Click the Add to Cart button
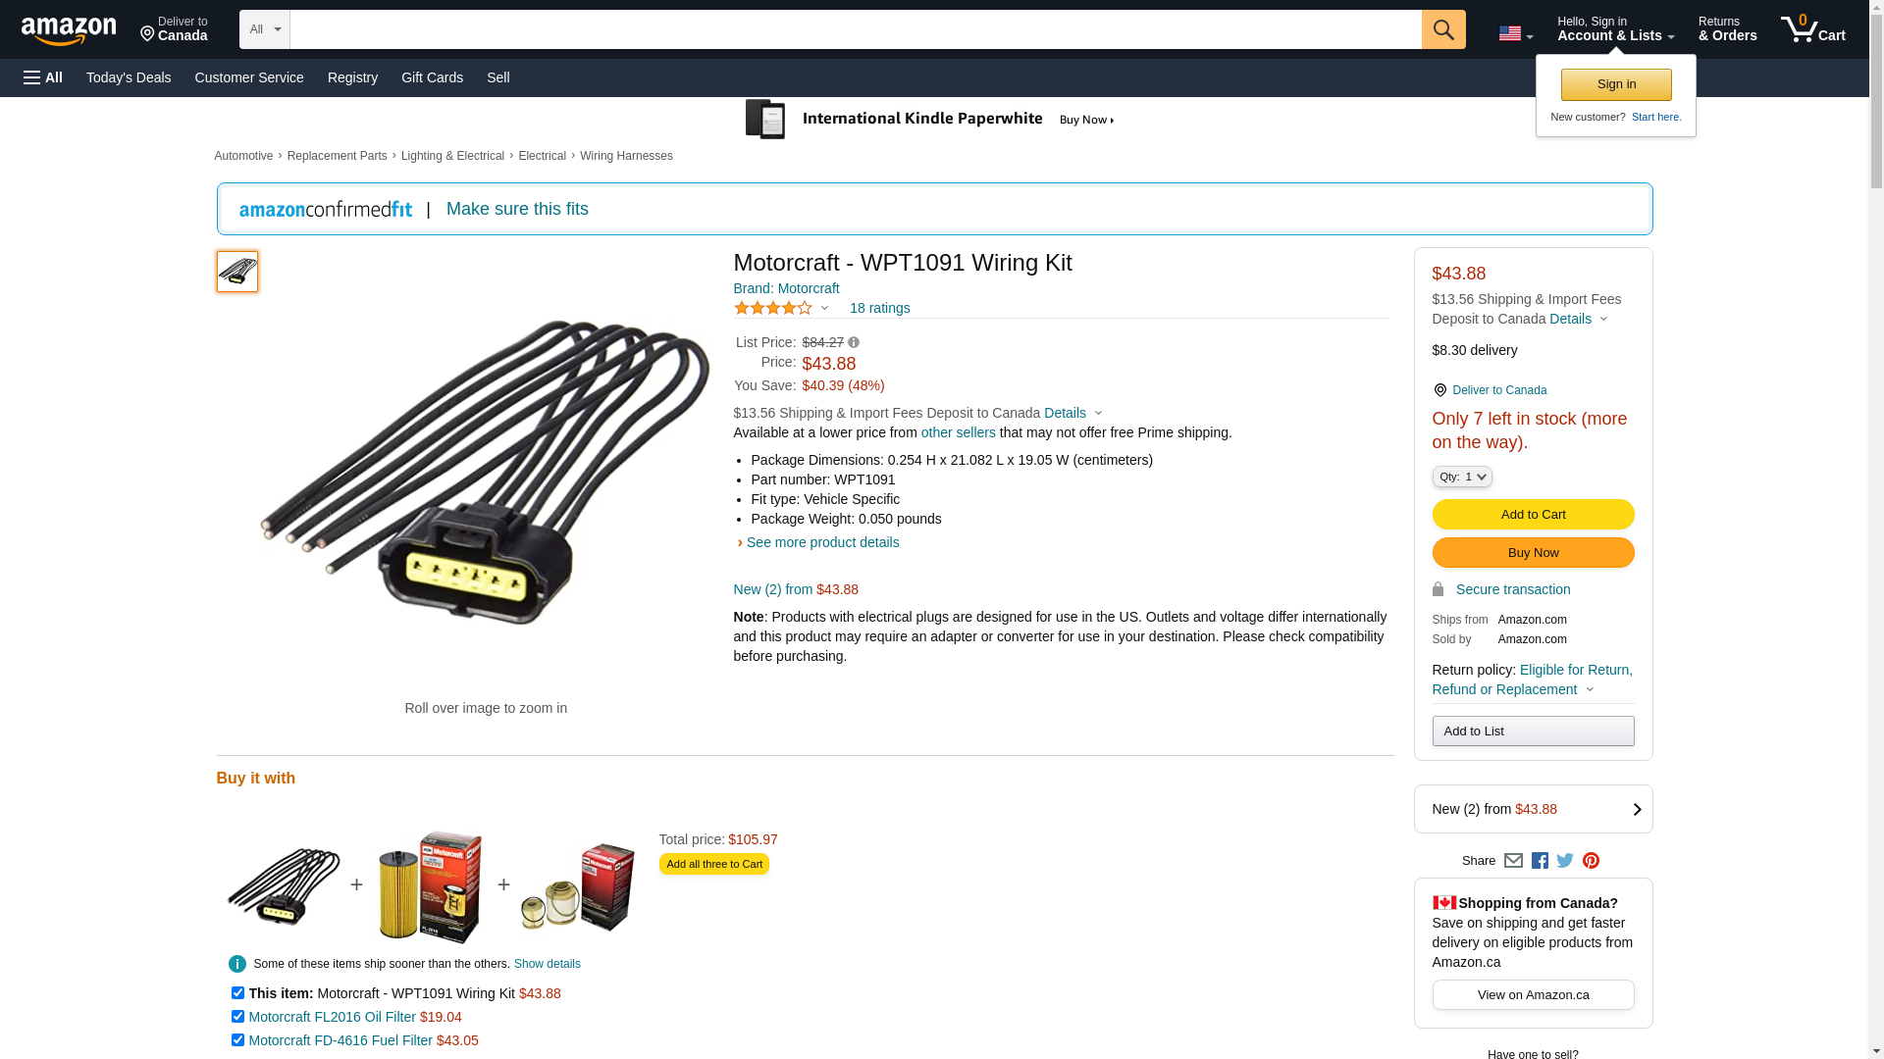The image size is (1884, 1059). 1533,515
